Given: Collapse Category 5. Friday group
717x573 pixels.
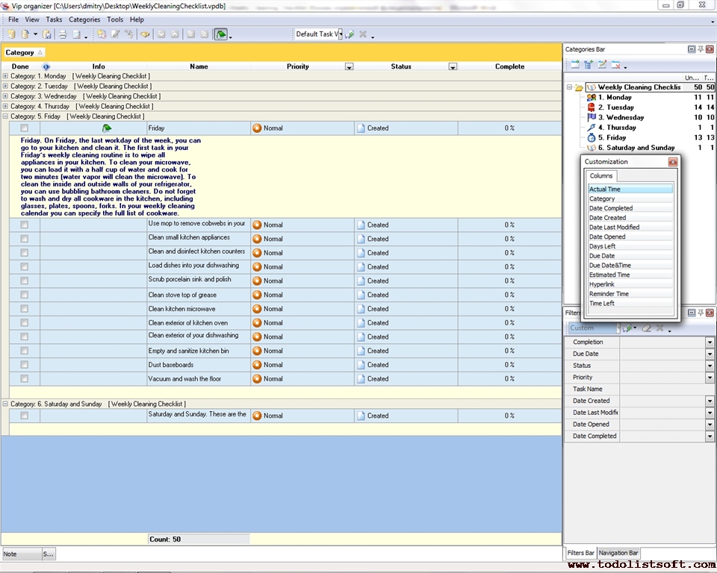Looking at the screenshot, I should (6, 116).
